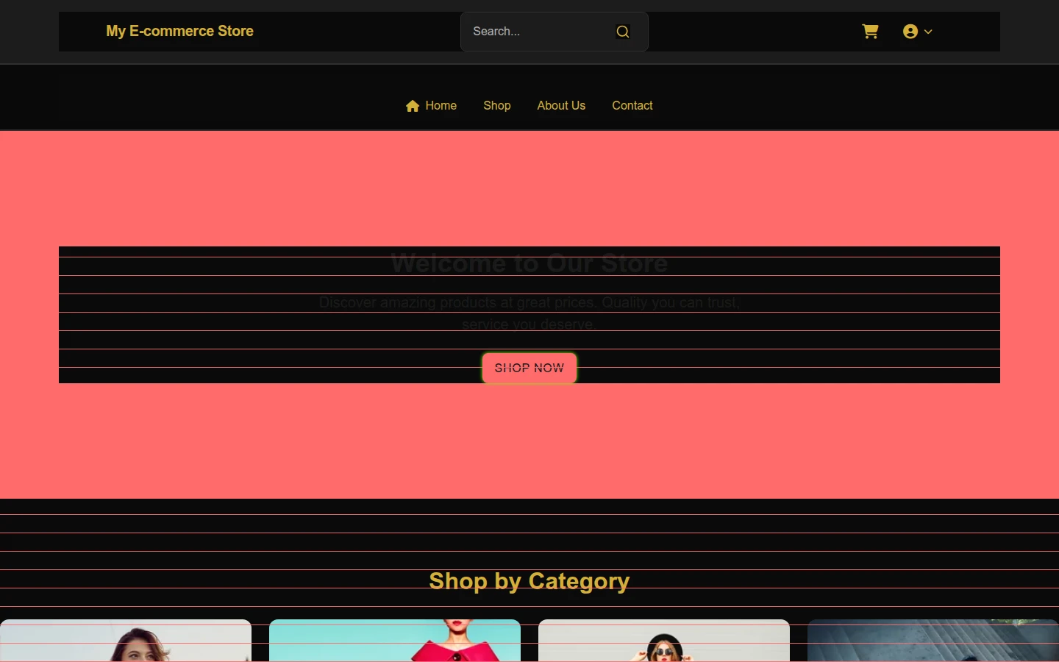Click the Welcome to Our Store heading
Screen dimensions: 1059x662
click(529, 263)
